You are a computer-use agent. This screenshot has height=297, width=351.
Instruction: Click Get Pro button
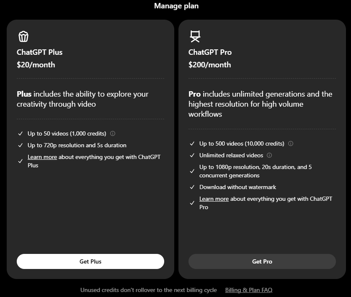tap(262, 261)
